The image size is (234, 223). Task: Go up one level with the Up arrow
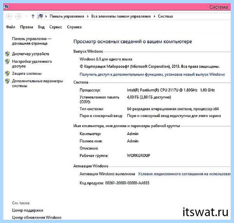33,16
